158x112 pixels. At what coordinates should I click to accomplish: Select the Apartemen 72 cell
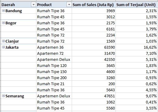[x=54, y=53]
